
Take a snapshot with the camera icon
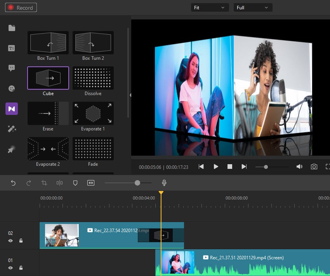[314, 167]
